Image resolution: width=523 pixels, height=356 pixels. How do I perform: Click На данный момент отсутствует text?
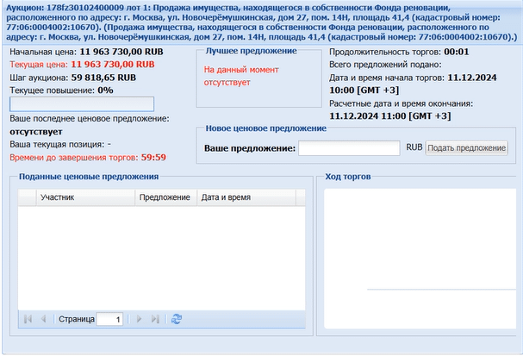(x=241, y=76)
